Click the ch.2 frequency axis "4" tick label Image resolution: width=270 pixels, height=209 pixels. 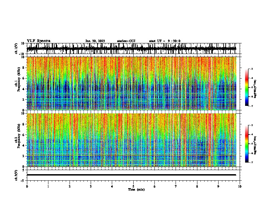click(x=24, y=145)
